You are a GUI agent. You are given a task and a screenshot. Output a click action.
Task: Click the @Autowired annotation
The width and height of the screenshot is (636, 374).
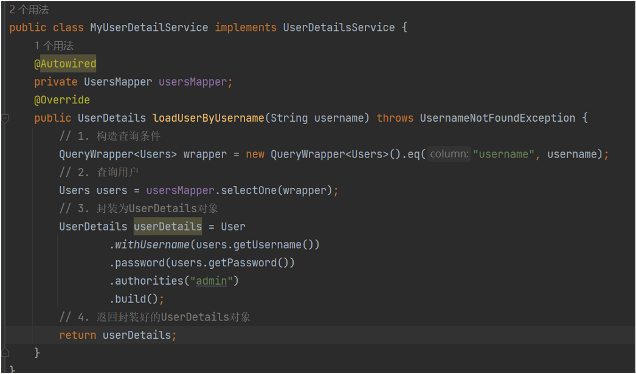point(65,64)
